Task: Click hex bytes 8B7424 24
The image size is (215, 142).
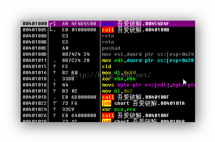Action: tap(76, 54)
